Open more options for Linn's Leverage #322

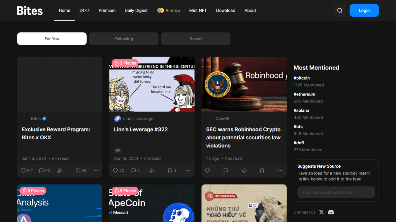coord(188,171)
